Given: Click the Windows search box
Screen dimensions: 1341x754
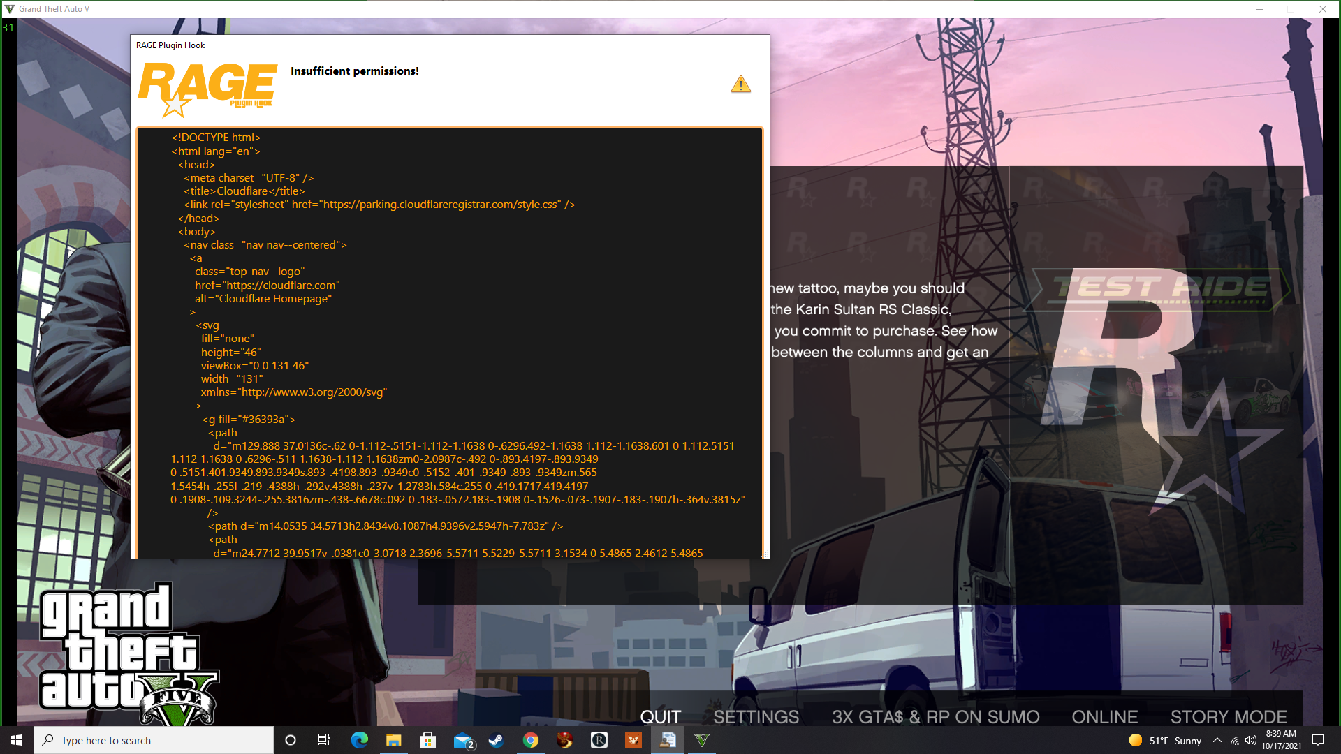Looking at the screenshot, I should click(154, 740).
